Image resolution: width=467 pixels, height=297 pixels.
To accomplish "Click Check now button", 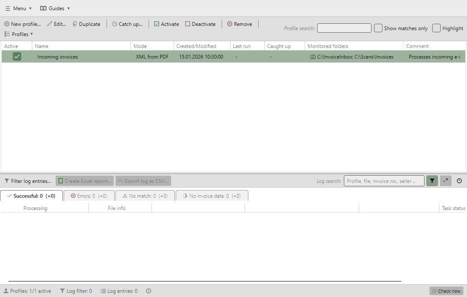I will tap(446, 291).
